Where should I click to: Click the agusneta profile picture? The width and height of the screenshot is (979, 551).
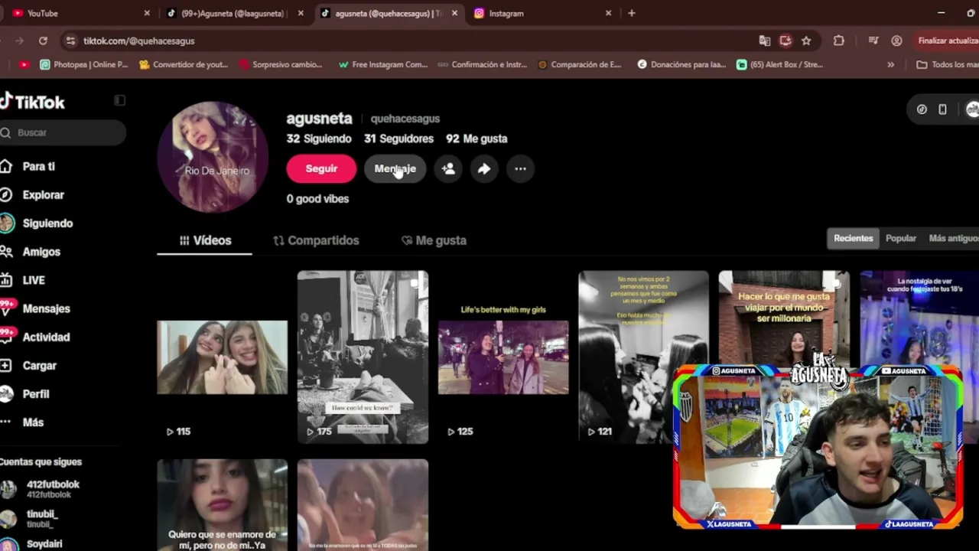(213, 157)
